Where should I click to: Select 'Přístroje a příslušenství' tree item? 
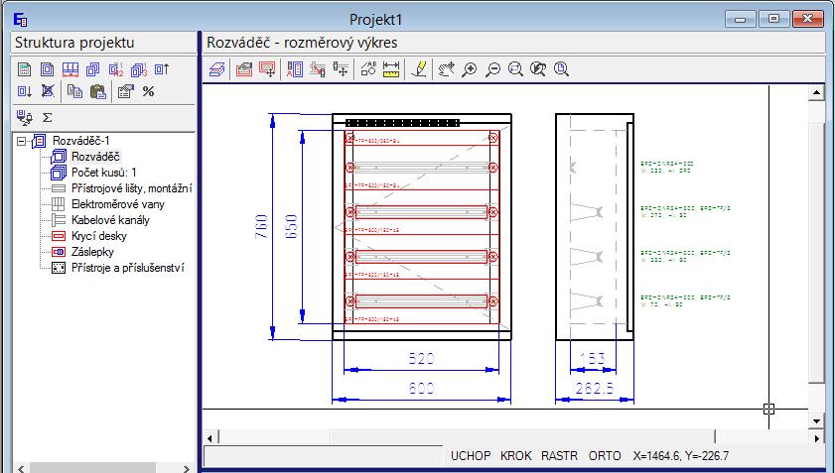click(x=128, y=268)
